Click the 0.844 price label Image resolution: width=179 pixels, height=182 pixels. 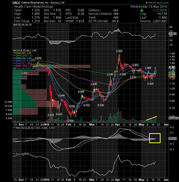click(61, 95)
